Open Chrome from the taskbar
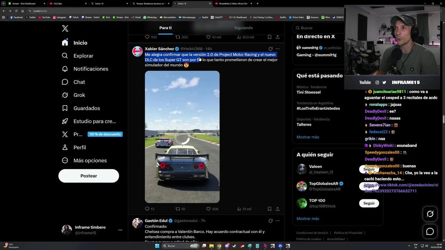445x250 pixels. (219, 246)
